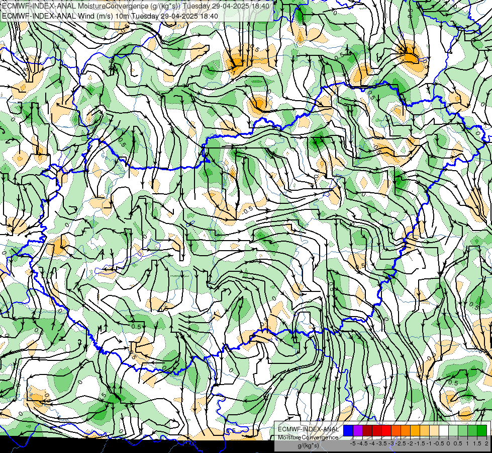Screen dimensions: 492x453
Task: Pick light green swatch between 0.5 and 1
Action: (463, 430)
